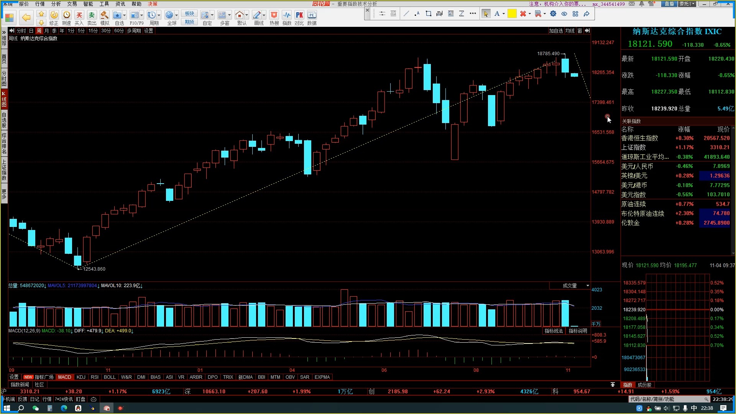The width and height of the screenshot is (736, 414).
Task: Select the rectangle drawing tool
Action: [x=429, y=14]
